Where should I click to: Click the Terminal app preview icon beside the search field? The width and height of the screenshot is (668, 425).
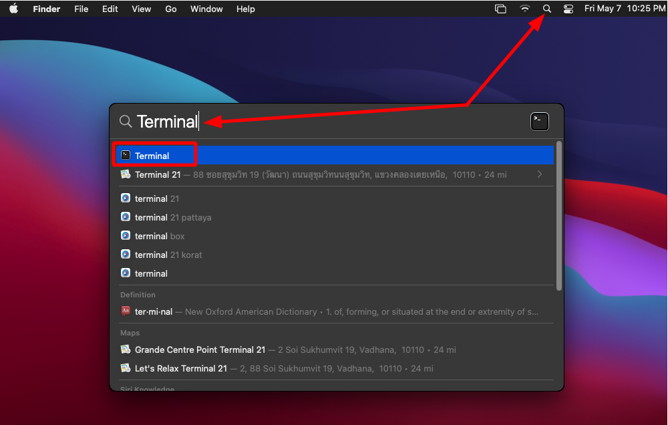[x=539, y=122]
